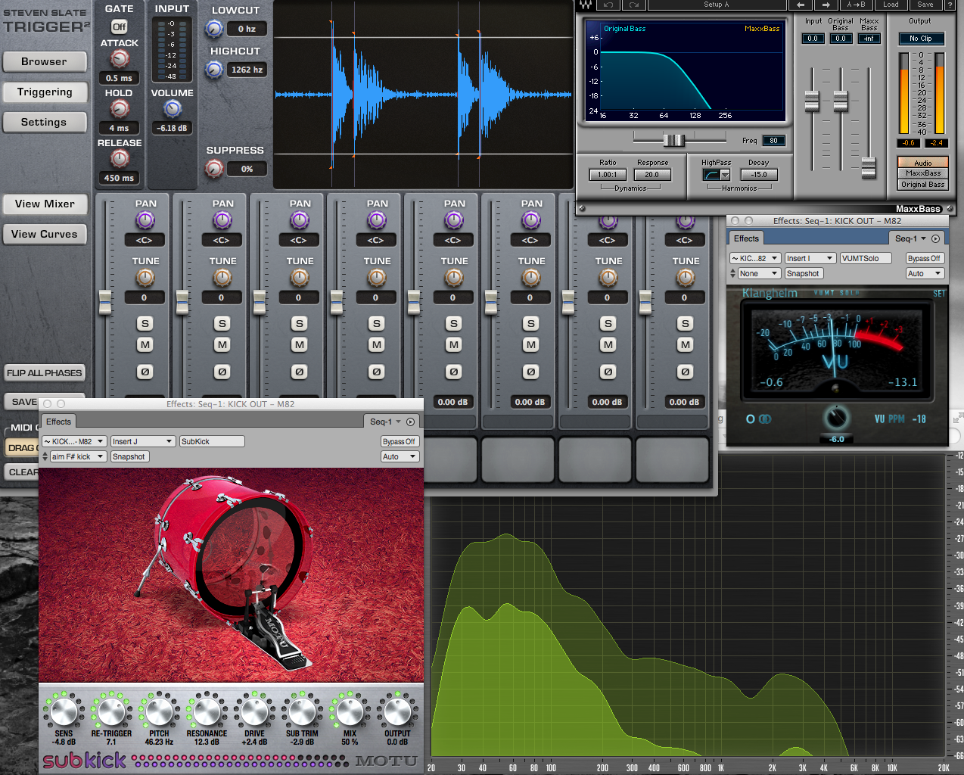This screenshot has width=964, height=775.
Task: Expand the 'aim F# kick' preset dropdown
Action: tap(78, 456)
